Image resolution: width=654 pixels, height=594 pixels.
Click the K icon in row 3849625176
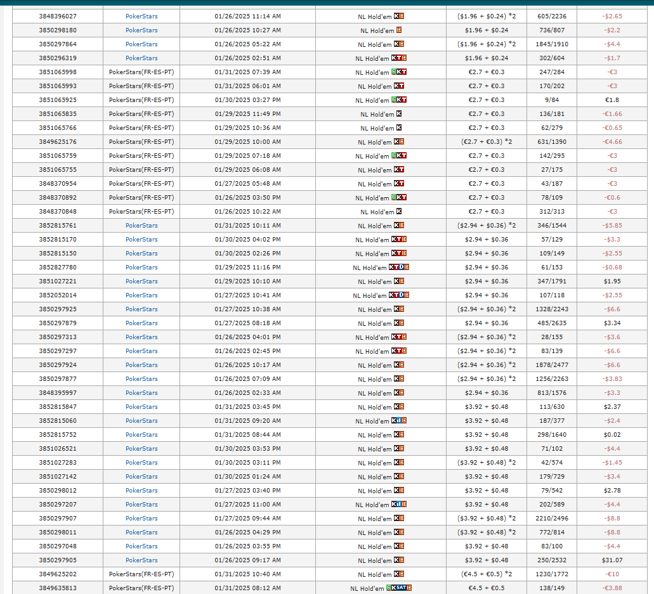pyautogui.click(x=396, y=142)
